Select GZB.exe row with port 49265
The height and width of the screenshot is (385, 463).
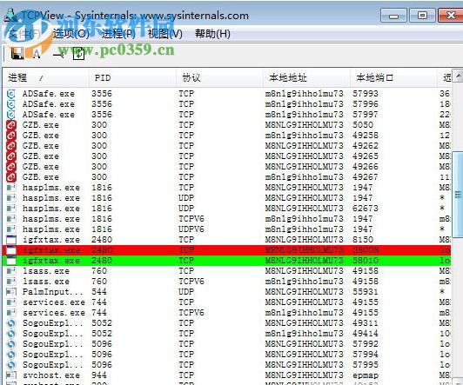pos(227,156)
